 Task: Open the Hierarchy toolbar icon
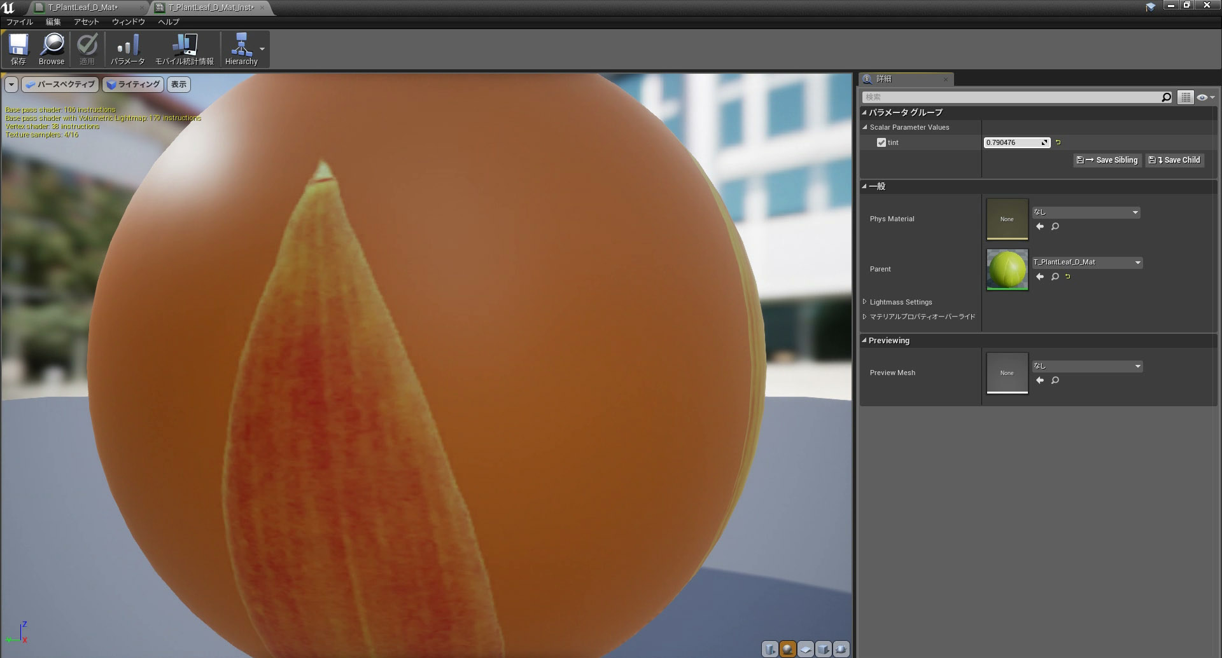coord(241,48)
